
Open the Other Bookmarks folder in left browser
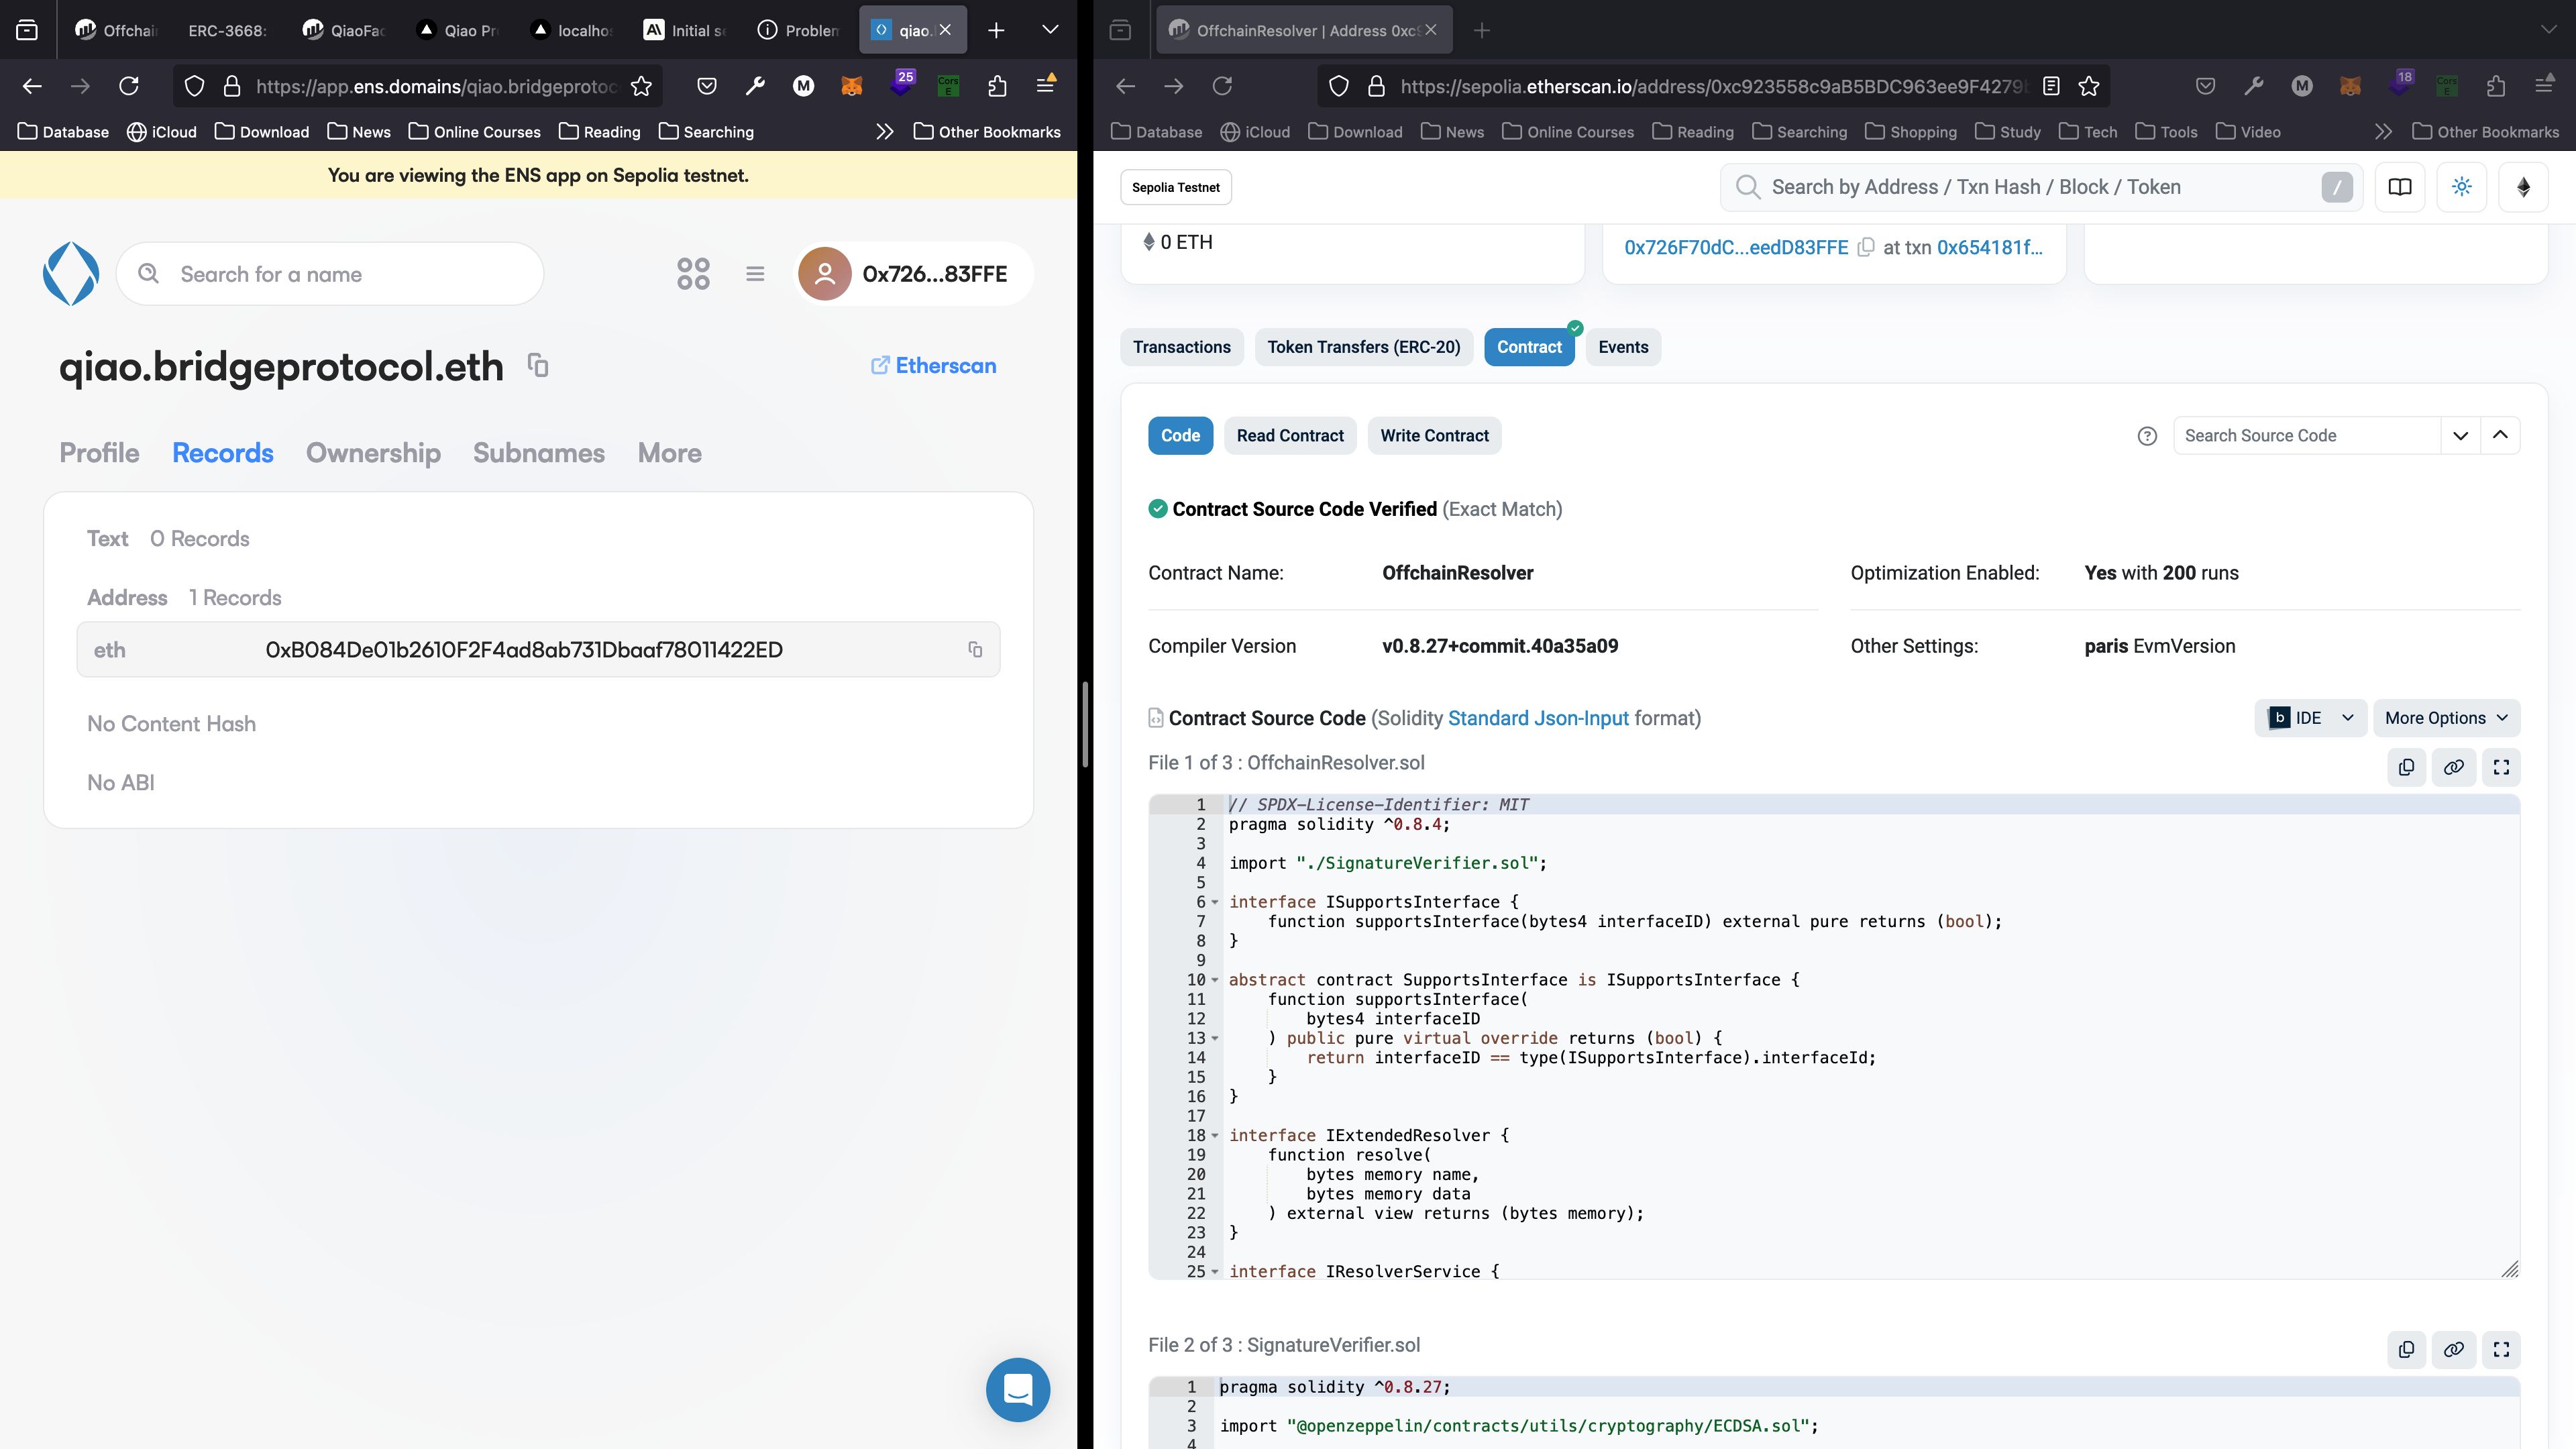click(x=988, y=132)
